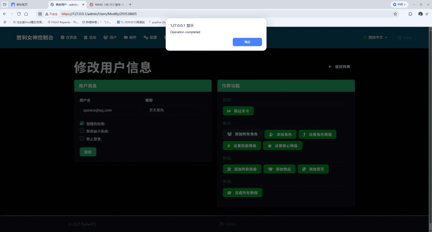This screenshot has height=232, width=432.
Task: Expand the 简体中文 language dropdown
Action: (375, 38)
